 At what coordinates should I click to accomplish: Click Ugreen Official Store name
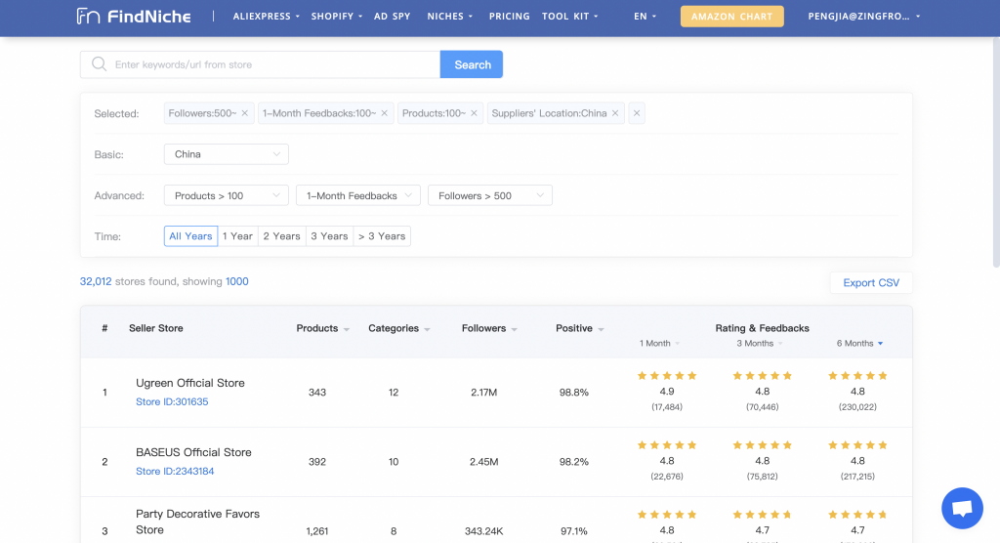click(190, 383)
